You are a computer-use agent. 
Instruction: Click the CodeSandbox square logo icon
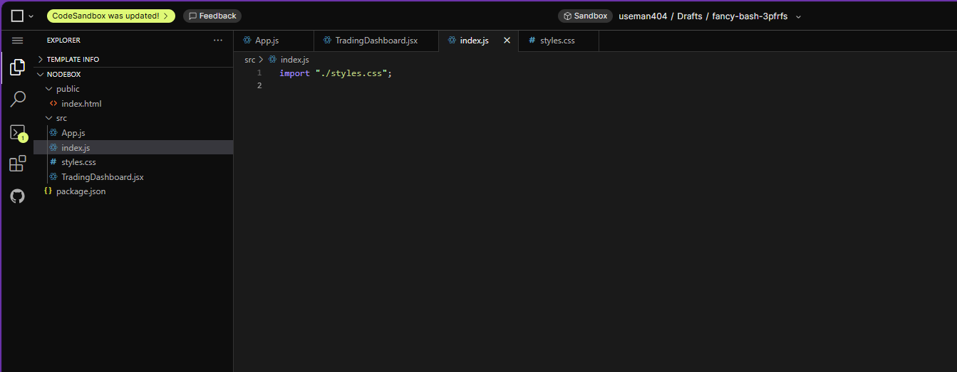[x=17, y=16]
